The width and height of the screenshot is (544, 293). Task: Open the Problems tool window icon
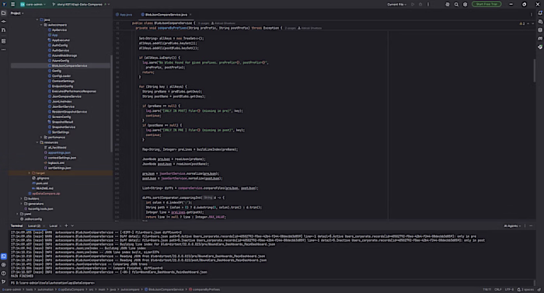(x=3, y=274)
